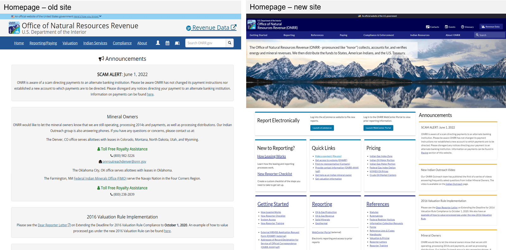Click Launch WebCenter Portal button
Screen dimensions: 506x250
[x=378, y=128]
